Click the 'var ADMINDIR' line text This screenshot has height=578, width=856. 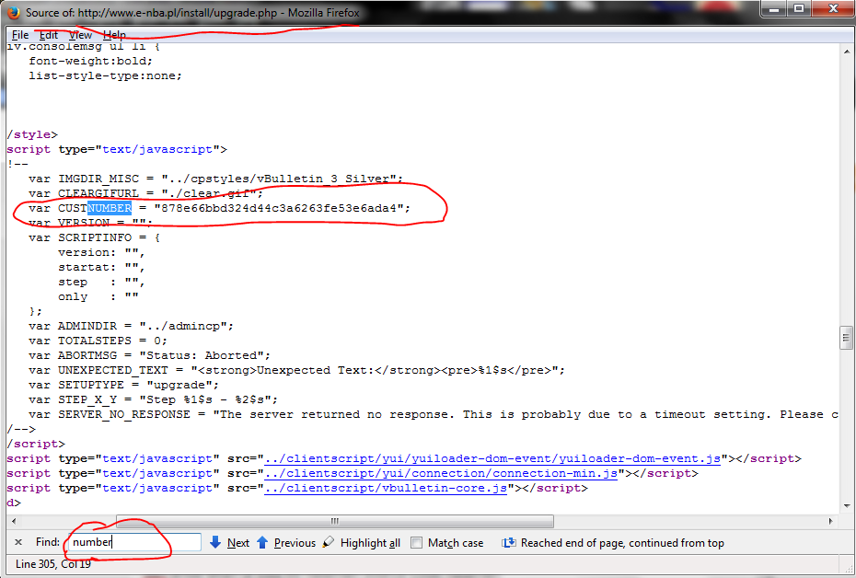(x=131, y=326)
